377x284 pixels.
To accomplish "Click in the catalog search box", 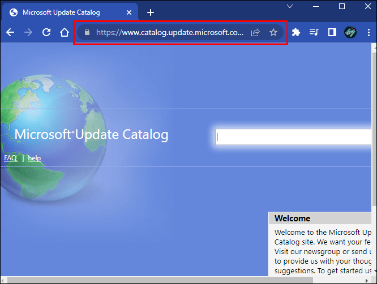I will coord(293,137).
